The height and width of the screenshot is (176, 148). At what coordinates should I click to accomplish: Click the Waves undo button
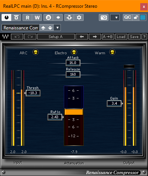point(17,37)
